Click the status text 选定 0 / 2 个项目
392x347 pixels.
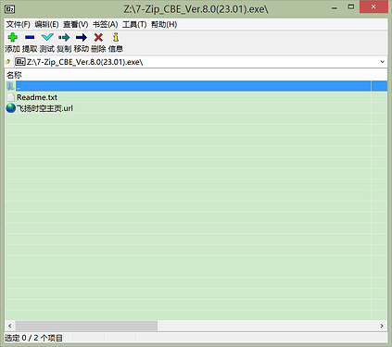coord(33,338)
